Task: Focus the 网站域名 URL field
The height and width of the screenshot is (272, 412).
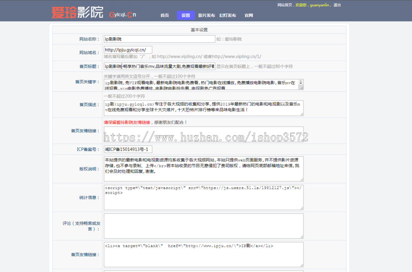Action: coord(128,49)
